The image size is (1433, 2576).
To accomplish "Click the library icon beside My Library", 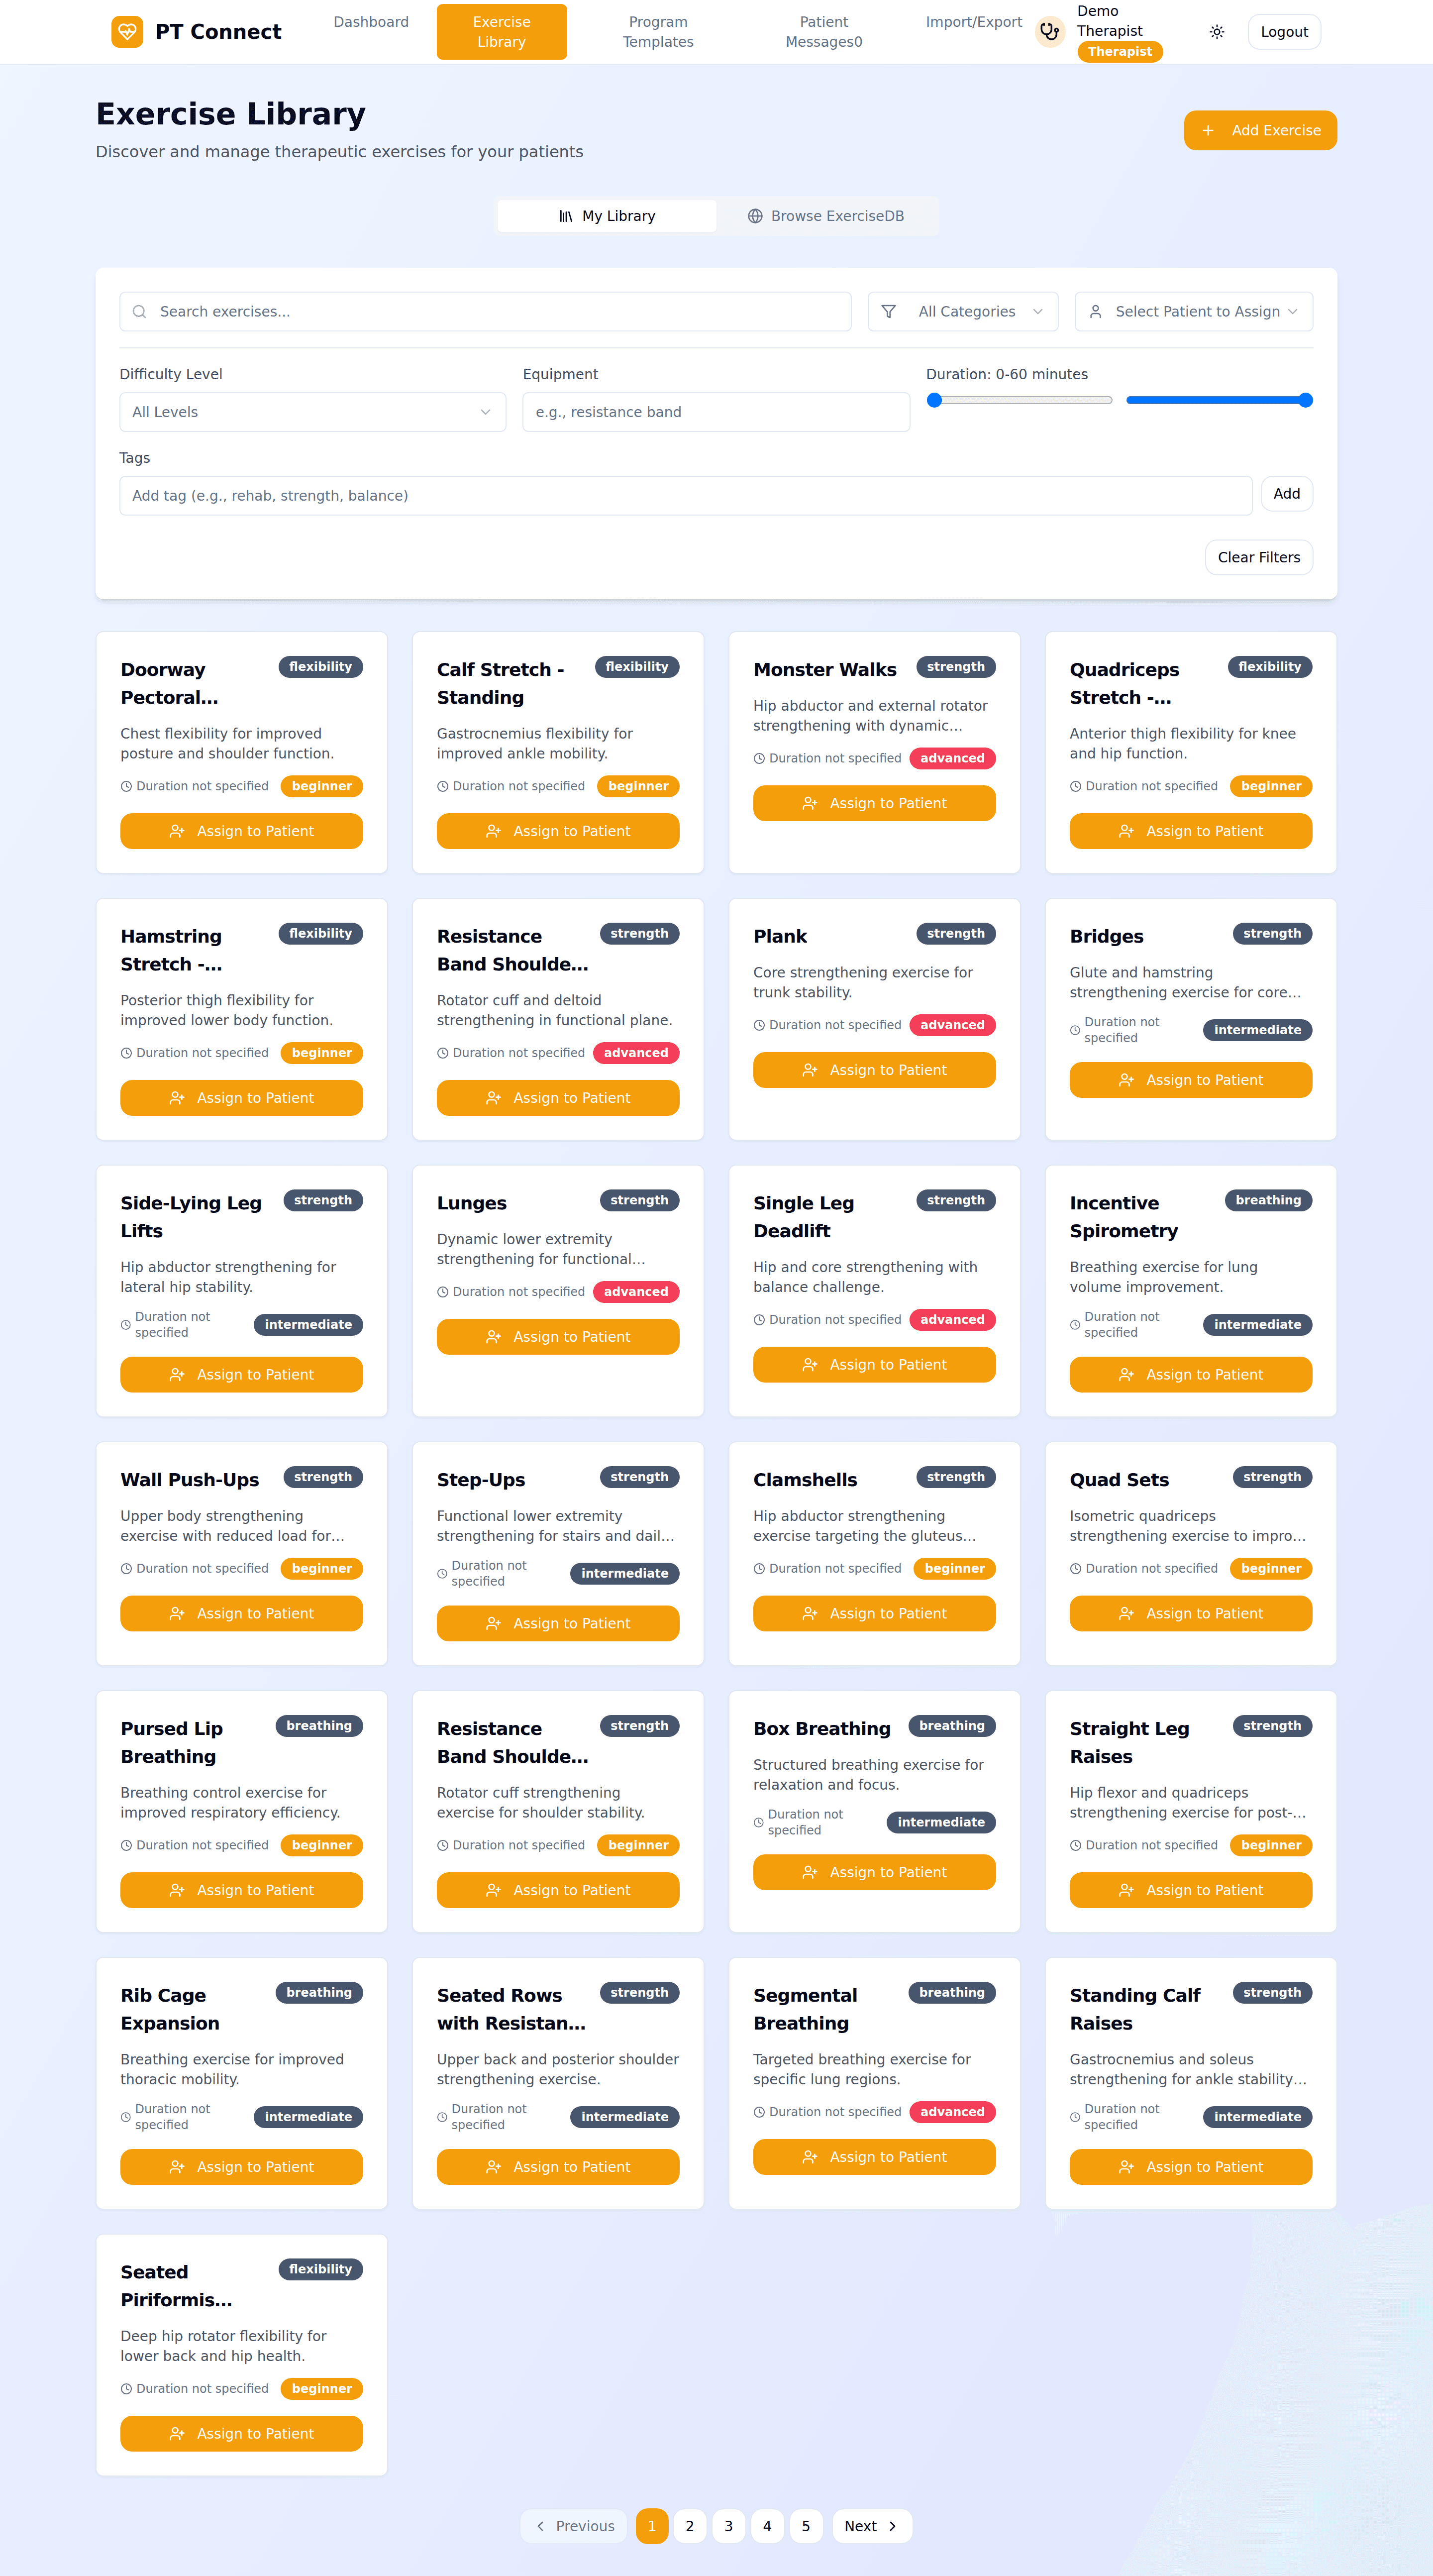I will tap(566, 216).
